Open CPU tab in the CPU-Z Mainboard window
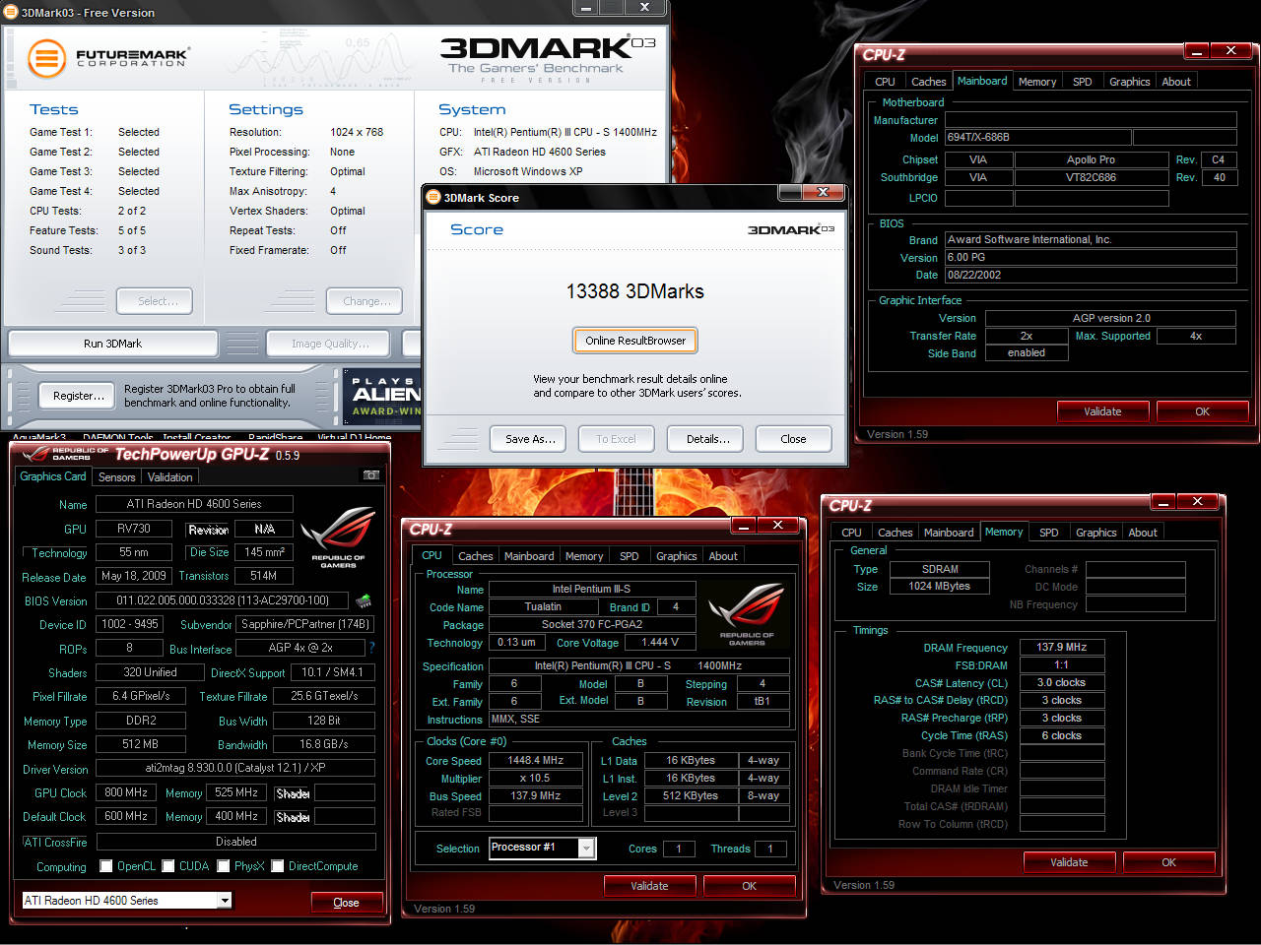The width and height of the screenshot is (1261, 945). [885, 82]
